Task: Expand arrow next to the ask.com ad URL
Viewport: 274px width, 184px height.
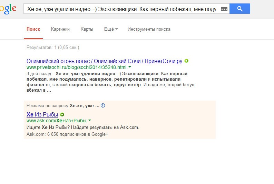Action: point(90,121)
